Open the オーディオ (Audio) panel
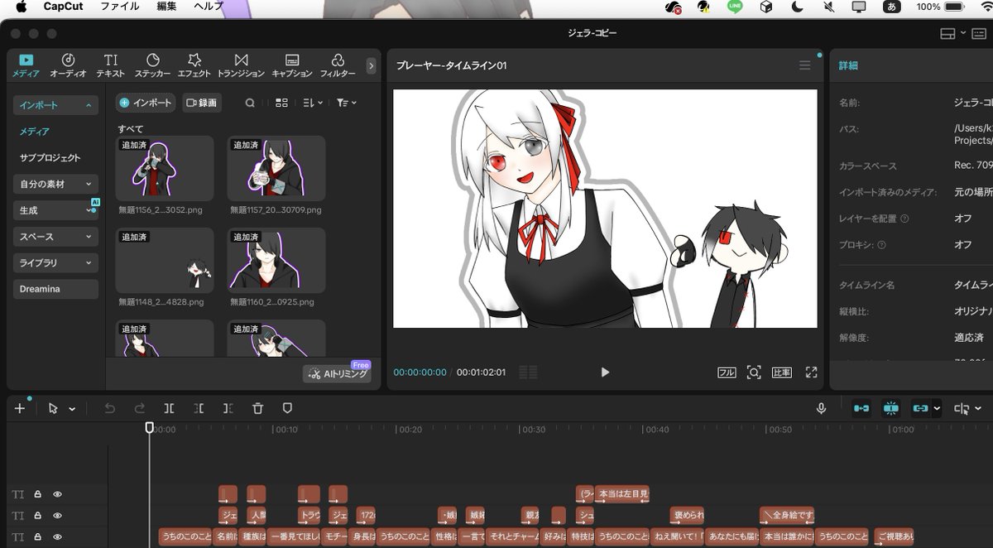 pyautogui.click(x=68, y=65)
